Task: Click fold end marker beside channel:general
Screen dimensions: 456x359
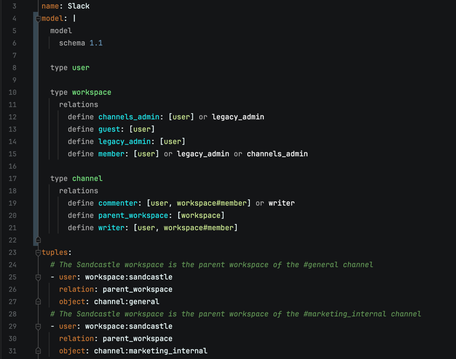Action: pos(38,302)
